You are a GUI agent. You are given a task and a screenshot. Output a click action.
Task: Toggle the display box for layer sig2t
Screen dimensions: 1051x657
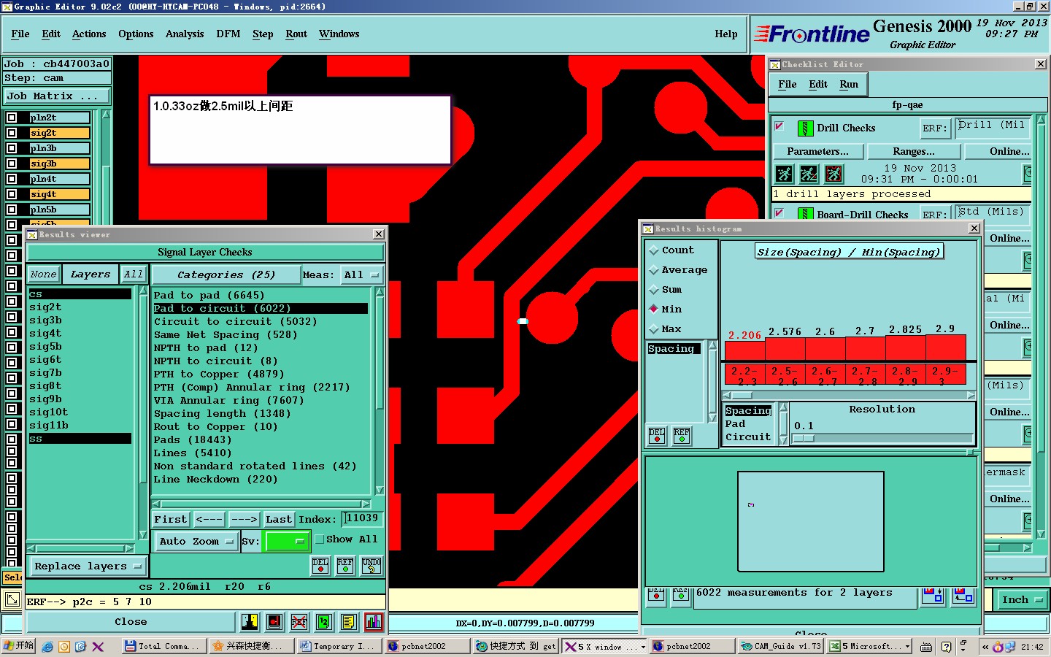(12, 133)
